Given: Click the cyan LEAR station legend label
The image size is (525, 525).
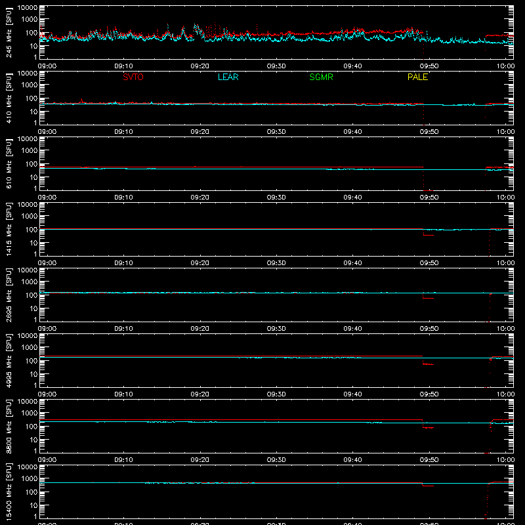Looking at the screenshot, I should 228,77.
